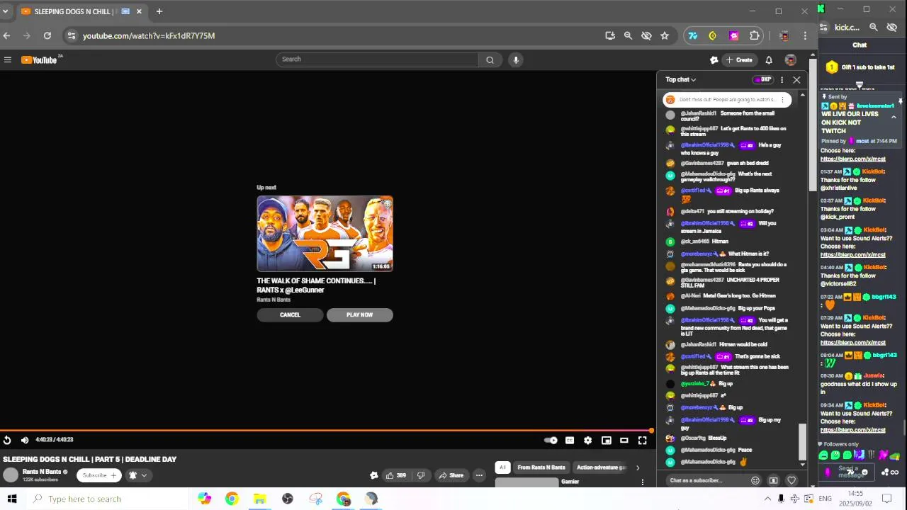Click PLAY NOW for next video
The image size is (907, 510).
(359, 314)
